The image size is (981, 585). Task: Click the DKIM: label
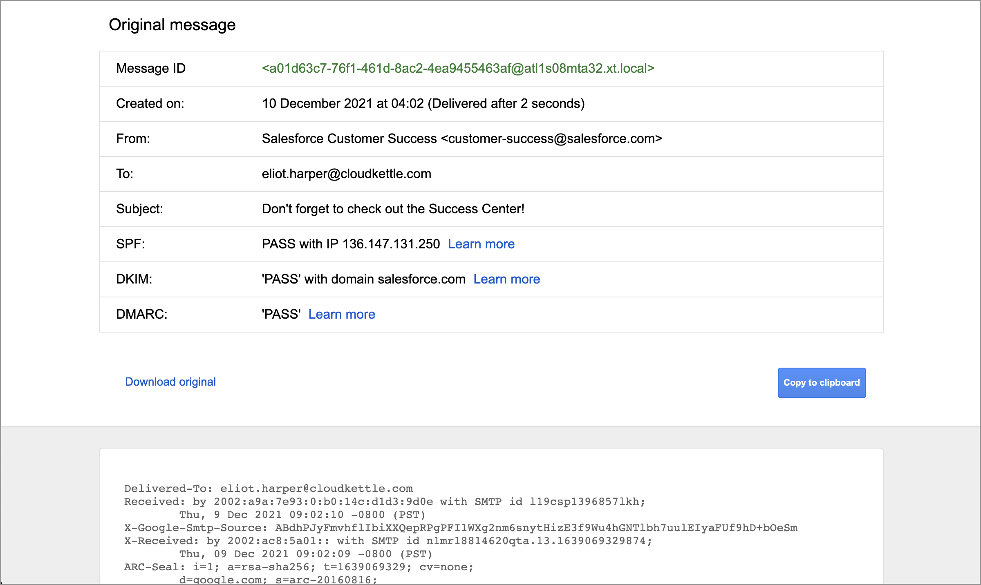pos(134,279)
